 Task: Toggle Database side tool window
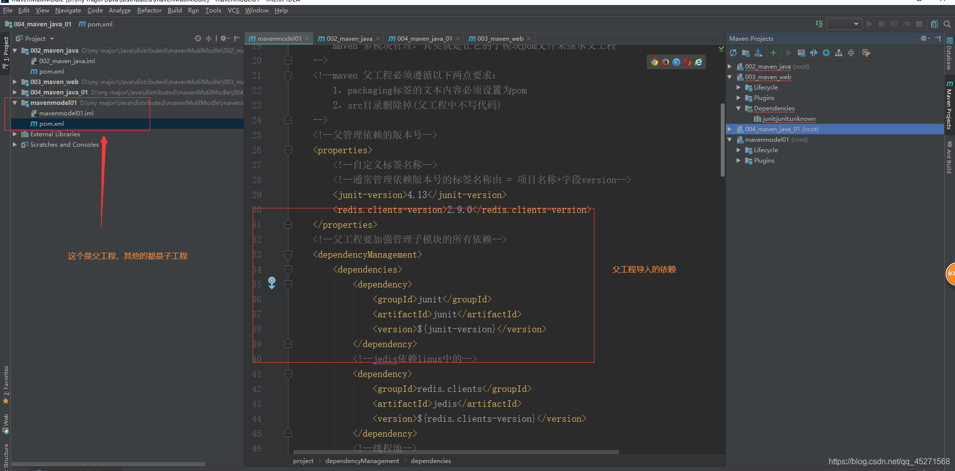click(x=950, y=54)
